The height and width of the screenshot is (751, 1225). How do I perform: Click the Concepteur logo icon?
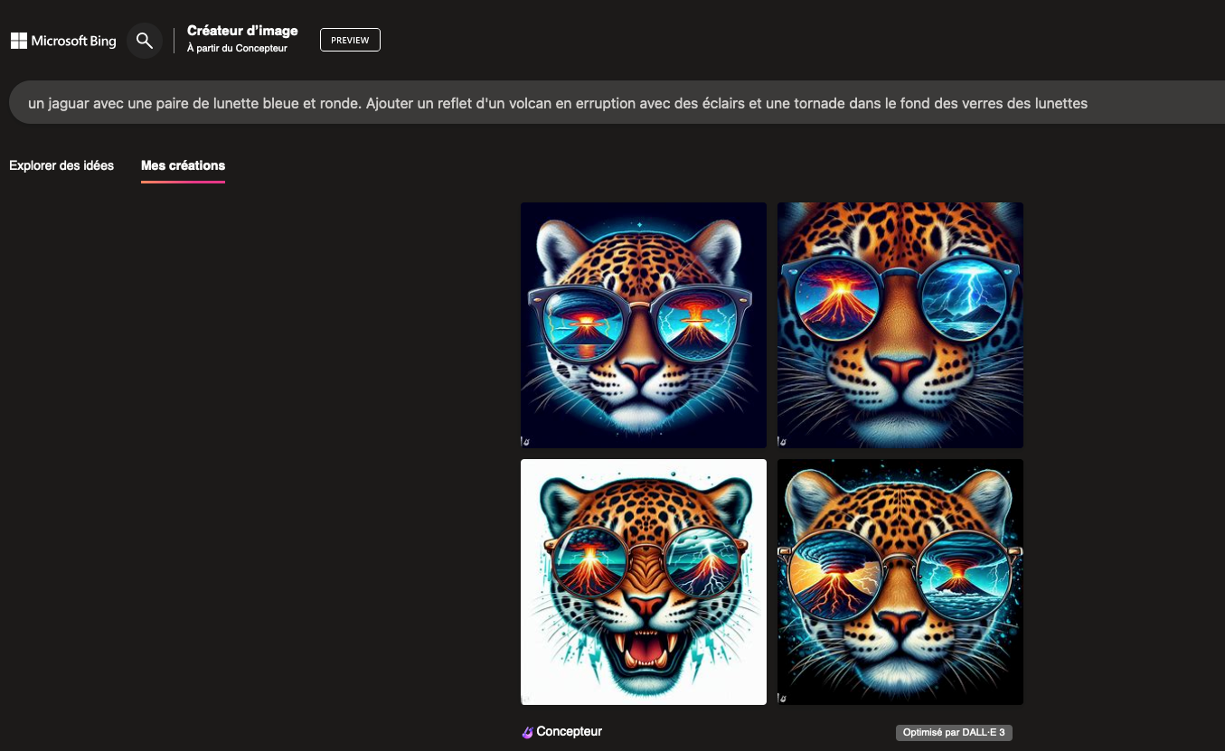[x=528, y=732]
